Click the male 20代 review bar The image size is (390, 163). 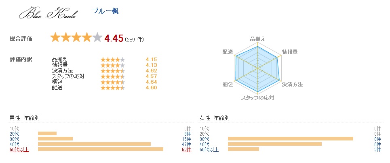tap(47, 134)
